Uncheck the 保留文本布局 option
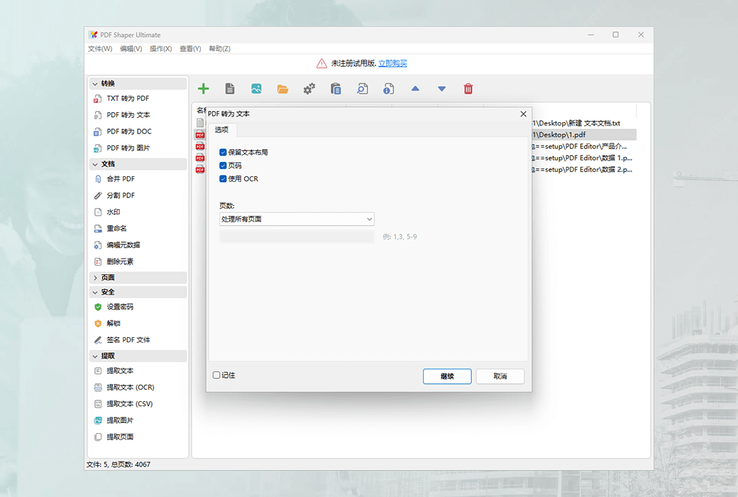The height and width of the screenshot is (497, 738). 224,152
